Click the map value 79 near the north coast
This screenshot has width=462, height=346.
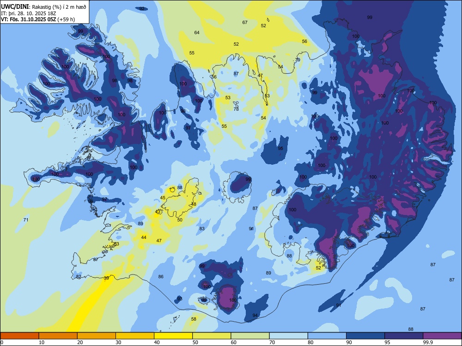click(x=298, y=60)
